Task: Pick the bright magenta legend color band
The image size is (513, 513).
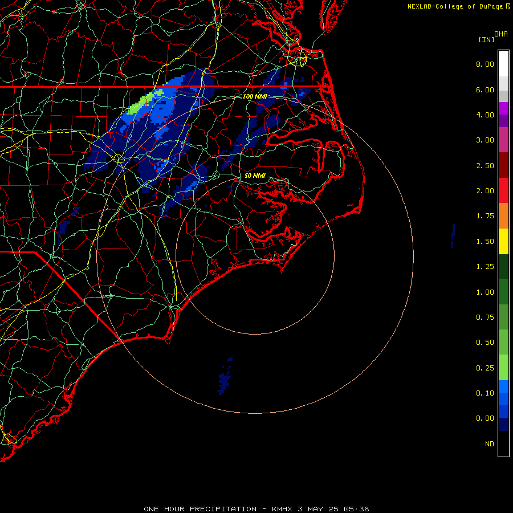Action: tap(503, 108)
